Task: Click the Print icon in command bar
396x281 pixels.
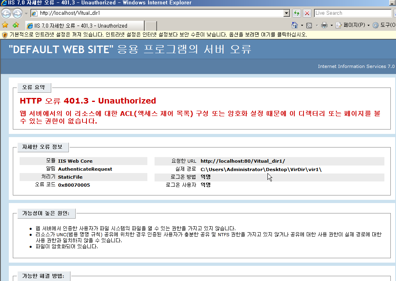Action: click(324, 25)
